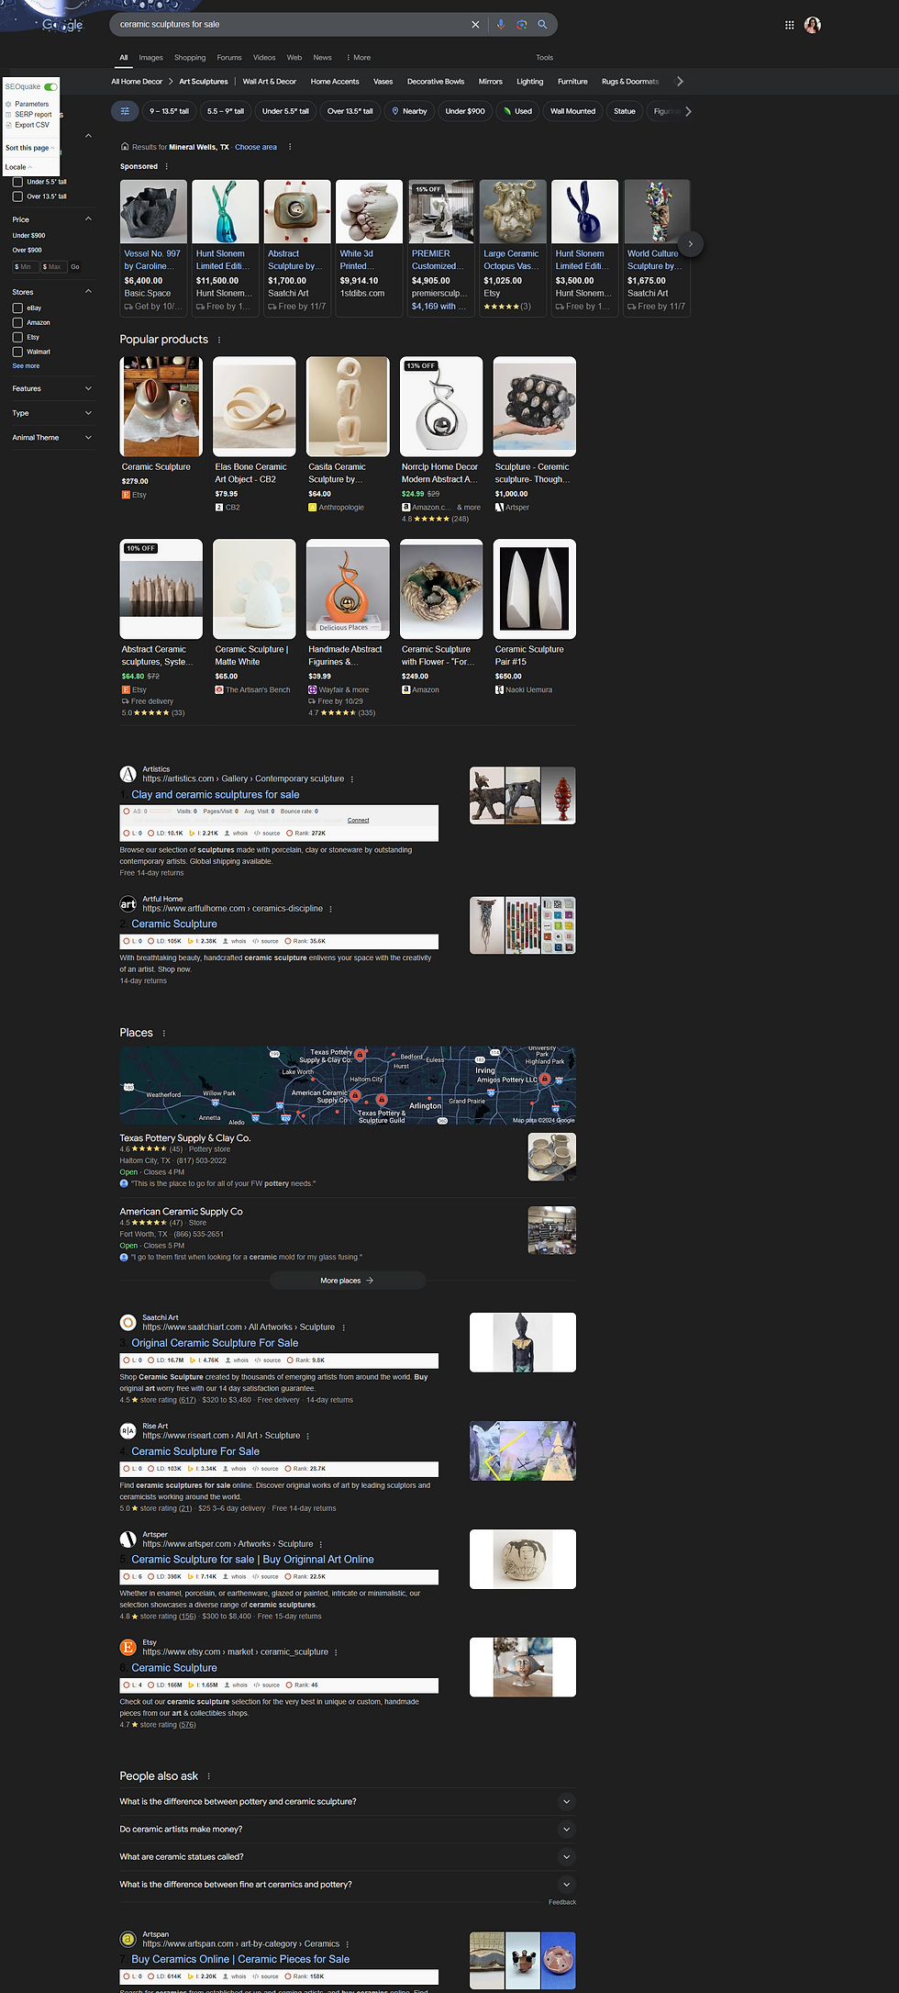Viewport: 899px width, 1993px height.
Task: Open the Places map preview
Action: [348, 1085]
